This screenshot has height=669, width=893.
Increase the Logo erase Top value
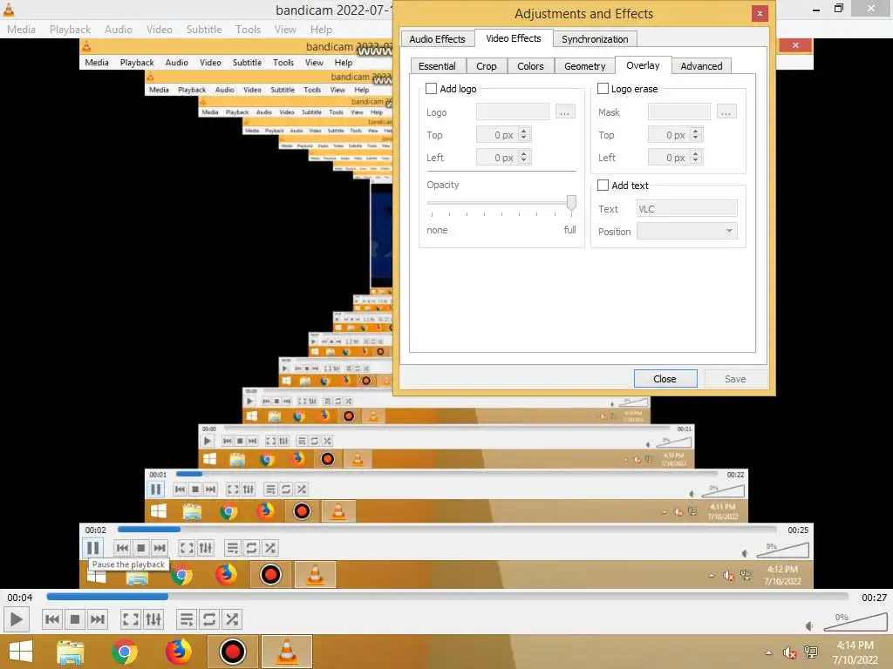695,132
